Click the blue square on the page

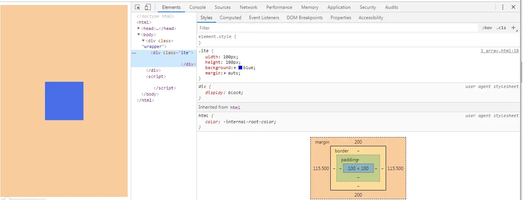[64, 101]
